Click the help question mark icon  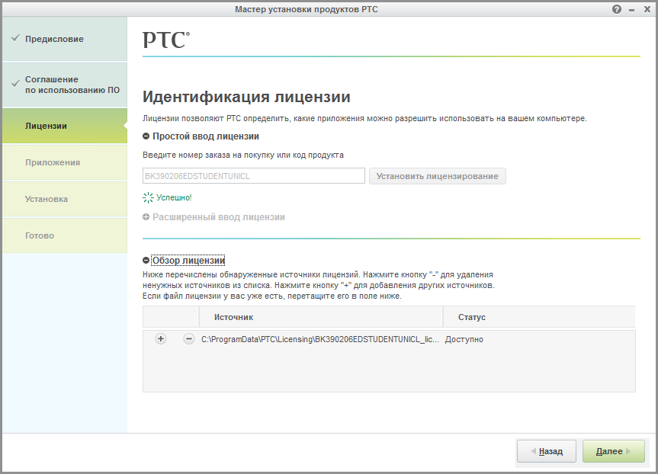click(617, 9)
